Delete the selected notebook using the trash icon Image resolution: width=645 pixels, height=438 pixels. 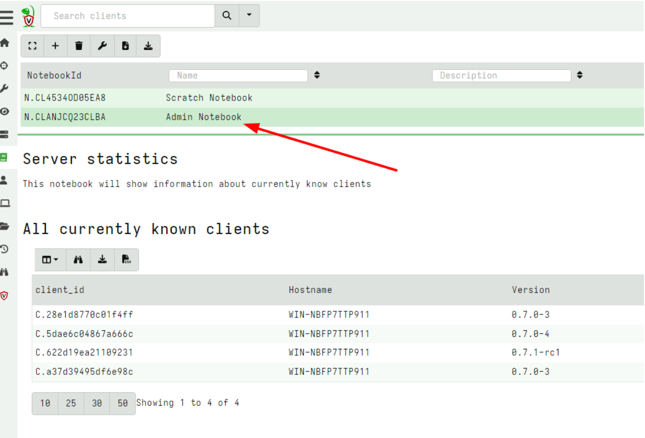78,46
